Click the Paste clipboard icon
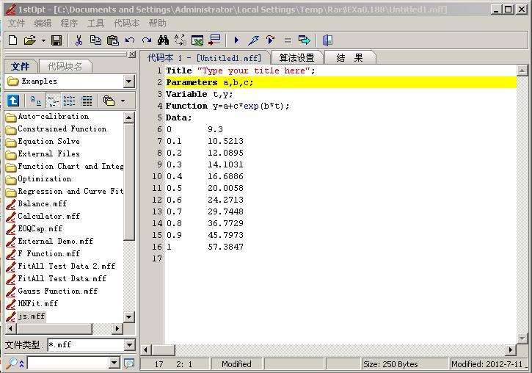The height and width of the screenshot is (373, 532). pos(112,40)
